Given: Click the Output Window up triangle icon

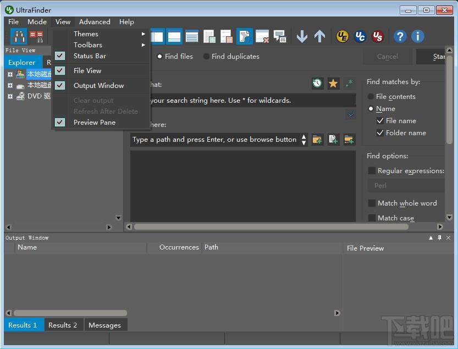Looking at the screenshot, I should pyautogui.click(x=431, y=238).
